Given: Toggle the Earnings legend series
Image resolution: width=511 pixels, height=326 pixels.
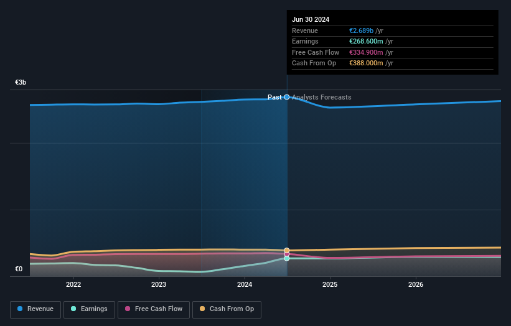Looking at the screenshot, I should [x=89, y=309].
